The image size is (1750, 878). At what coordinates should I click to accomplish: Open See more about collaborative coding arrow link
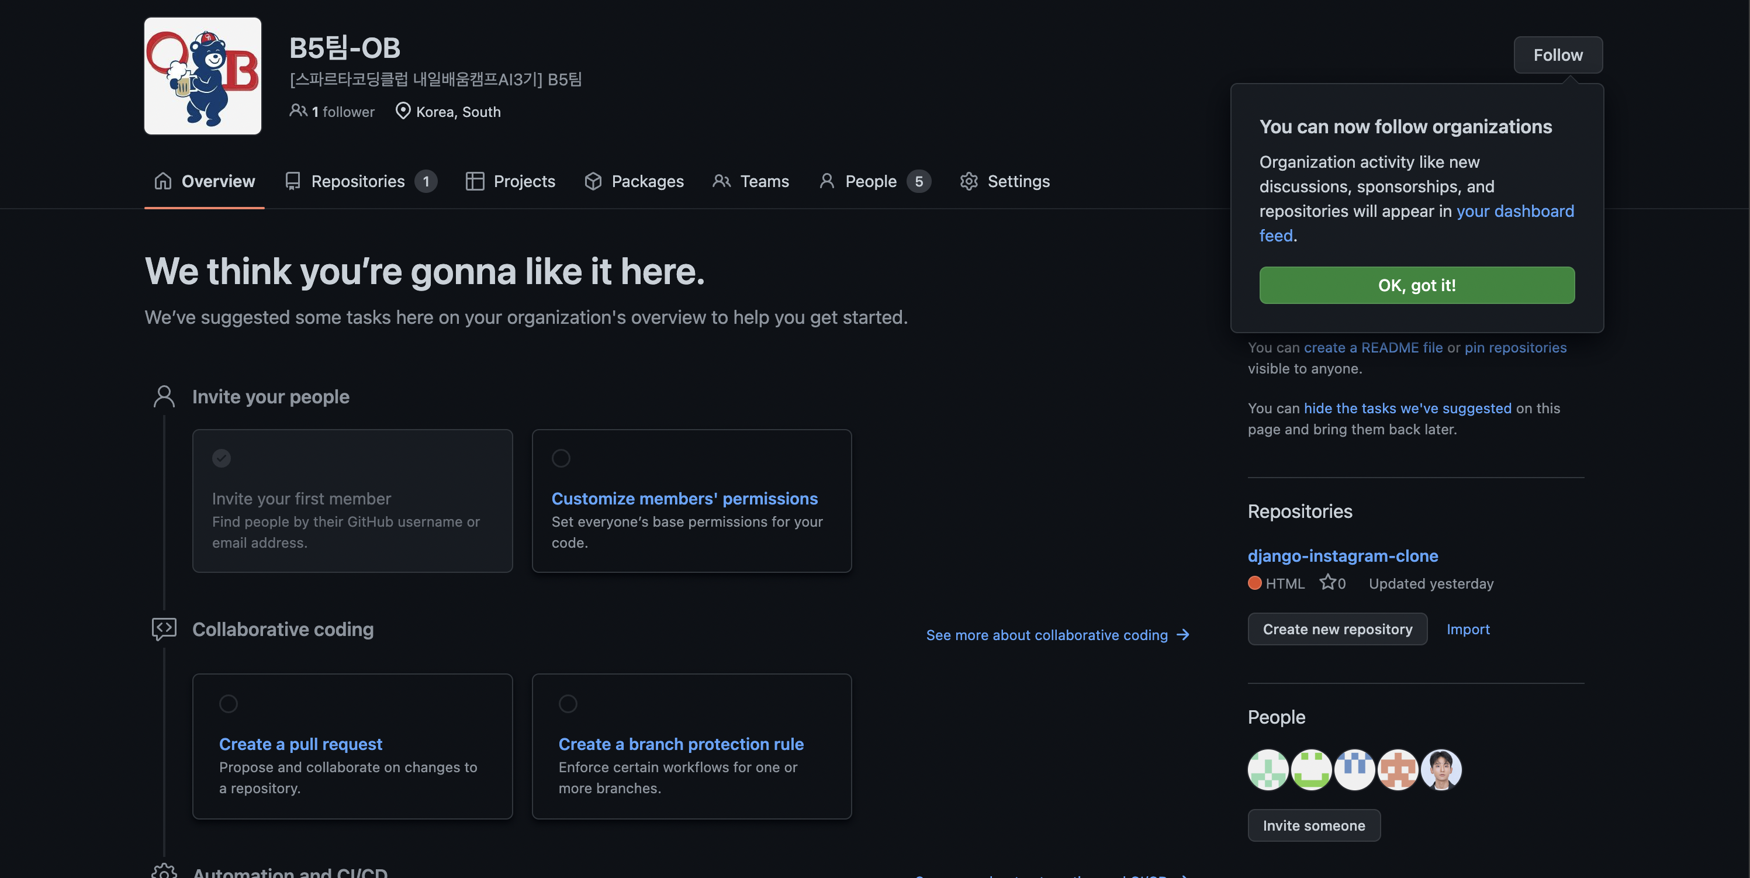1057,635
